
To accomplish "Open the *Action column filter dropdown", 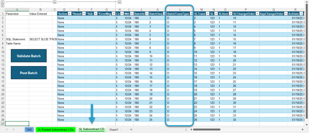I will pyautogui.click(x=69, y=14).
